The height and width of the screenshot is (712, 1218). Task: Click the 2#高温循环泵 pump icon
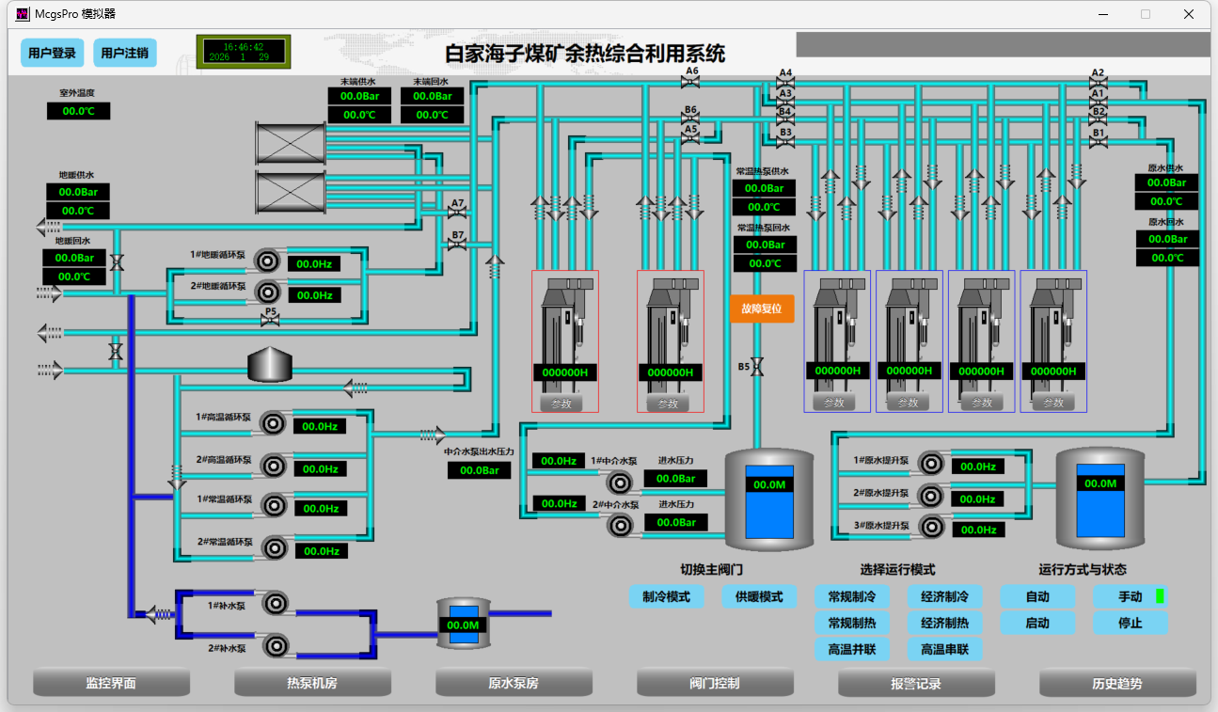coord(273,466)
